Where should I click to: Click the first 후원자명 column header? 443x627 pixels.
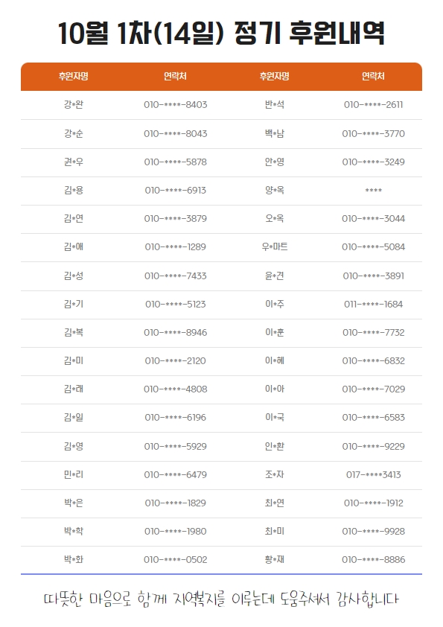74,76
